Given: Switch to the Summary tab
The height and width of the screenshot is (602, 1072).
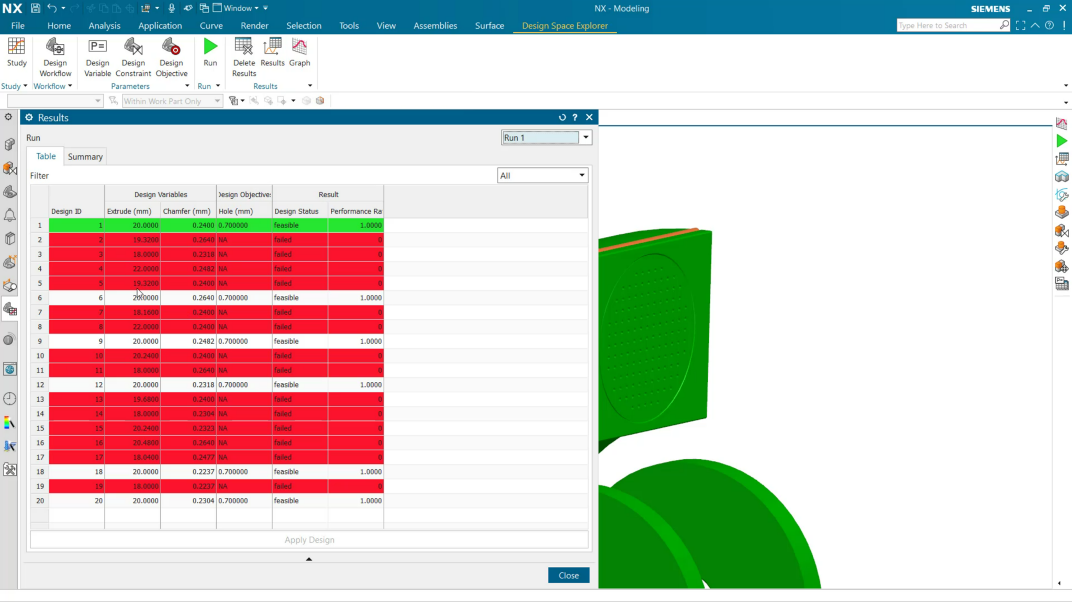Looking at the screenshot, I should [x=85, y=156].
